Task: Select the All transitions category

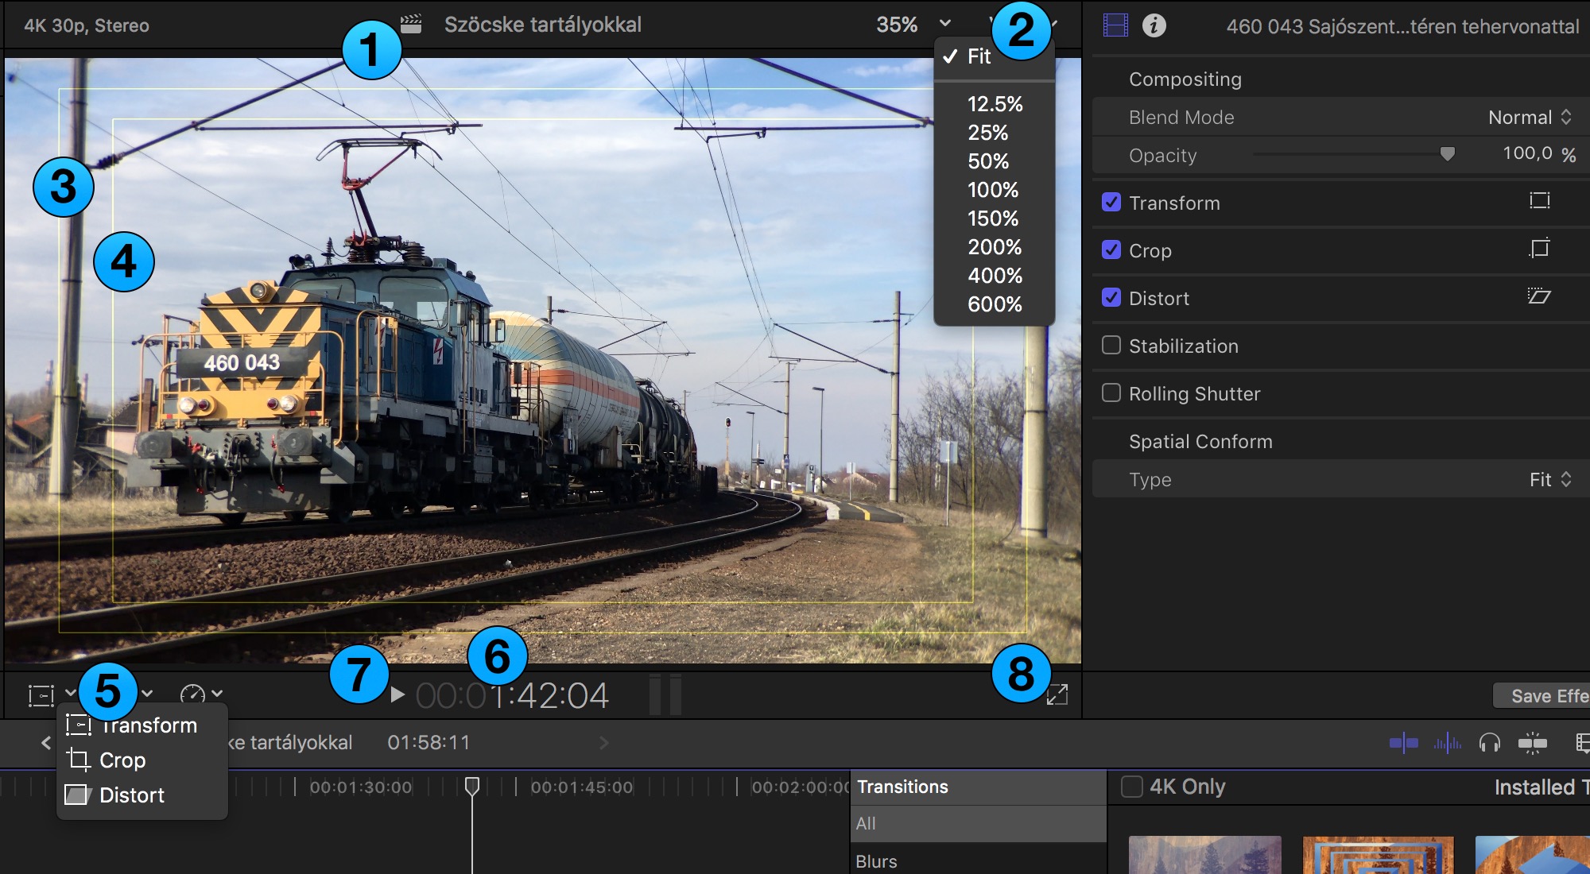Action: [979, 824]
